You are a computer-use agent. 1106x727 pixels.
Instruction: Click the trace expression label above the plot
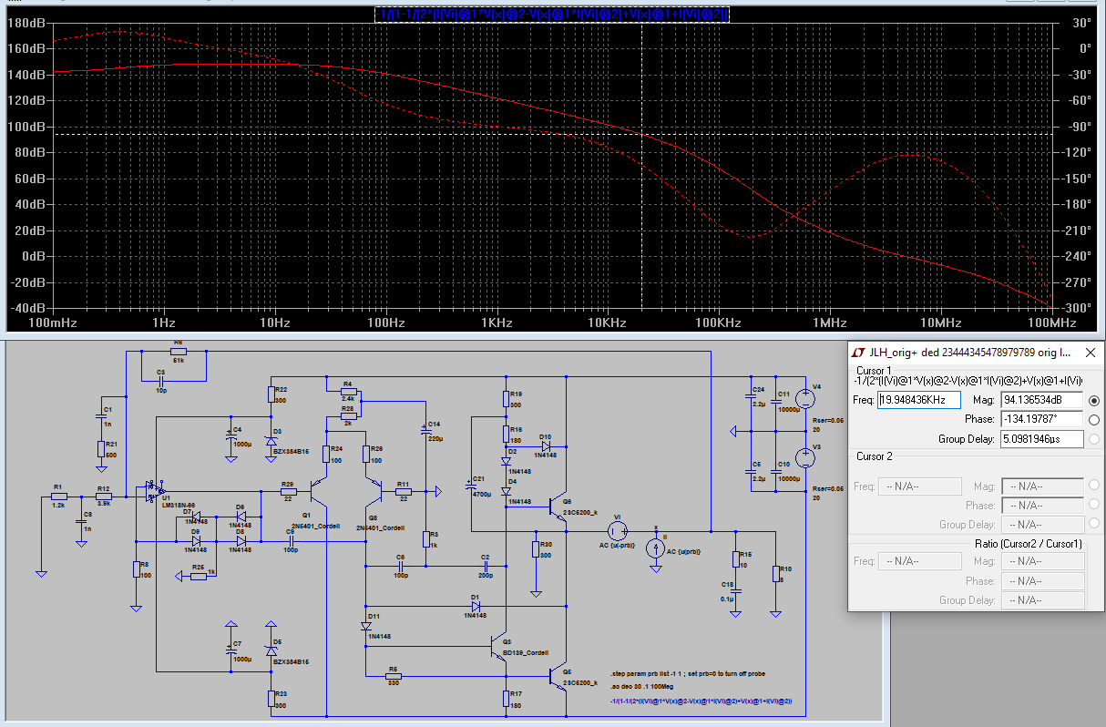coord(553,15)
